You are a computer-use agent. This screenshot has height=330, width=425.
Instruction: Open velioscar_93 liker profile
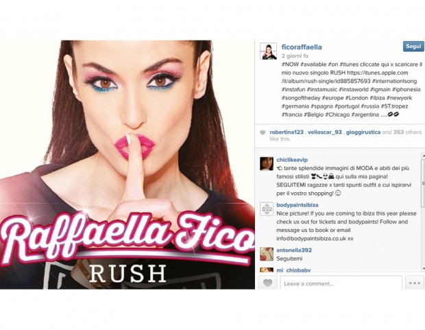pyautogui.click(x=325, y=132)
